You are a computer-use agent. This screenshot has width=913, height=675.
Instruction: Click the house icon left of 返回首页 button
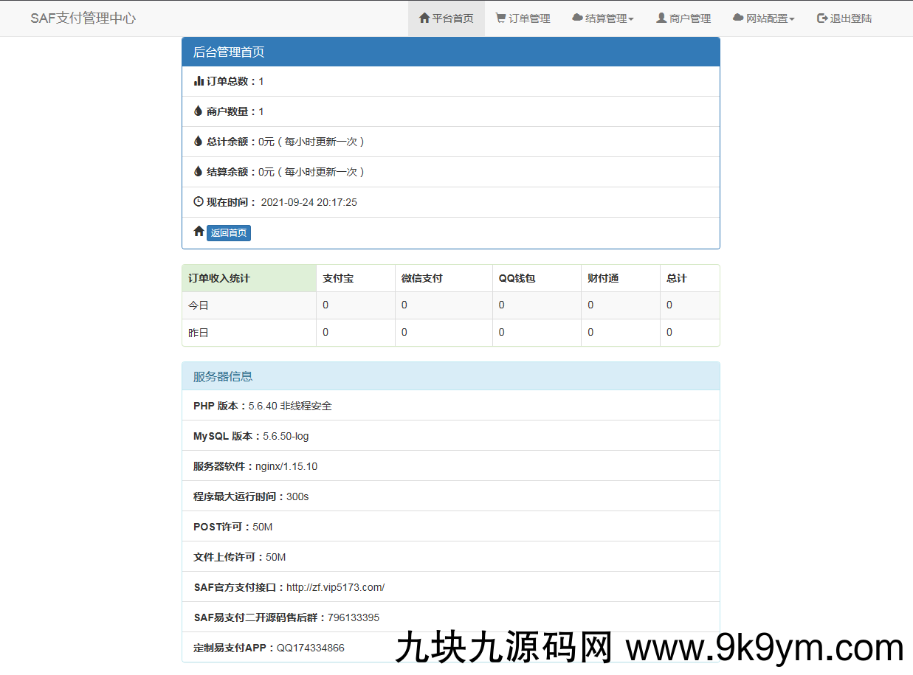(x=199, y=232)
